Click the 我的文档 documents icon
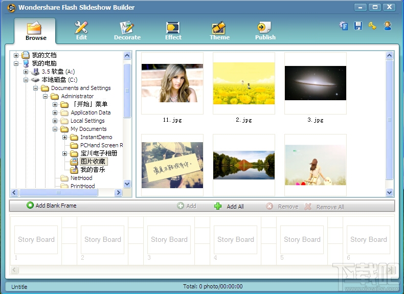404x294 pixels. [x=26, y=55]
